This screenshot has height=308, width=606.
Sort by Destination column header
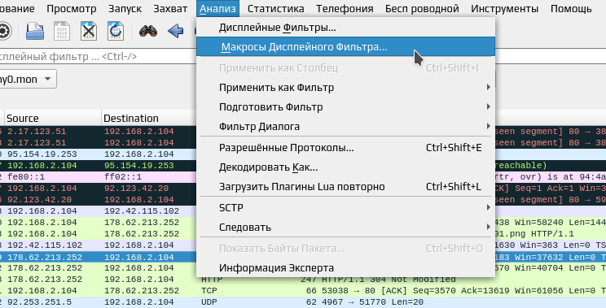pos(149,118)
